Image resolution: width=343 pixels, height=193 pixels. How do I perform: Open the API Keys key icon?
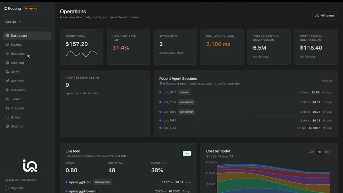tap(7, 81)
